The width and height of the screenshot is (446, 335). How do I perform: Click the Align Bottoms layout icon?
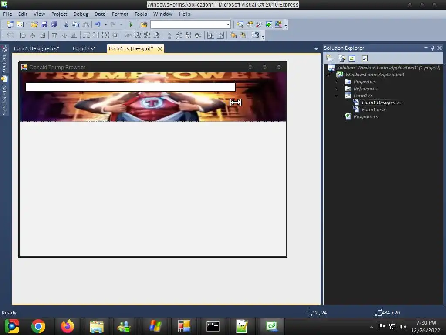coord(74,35)
